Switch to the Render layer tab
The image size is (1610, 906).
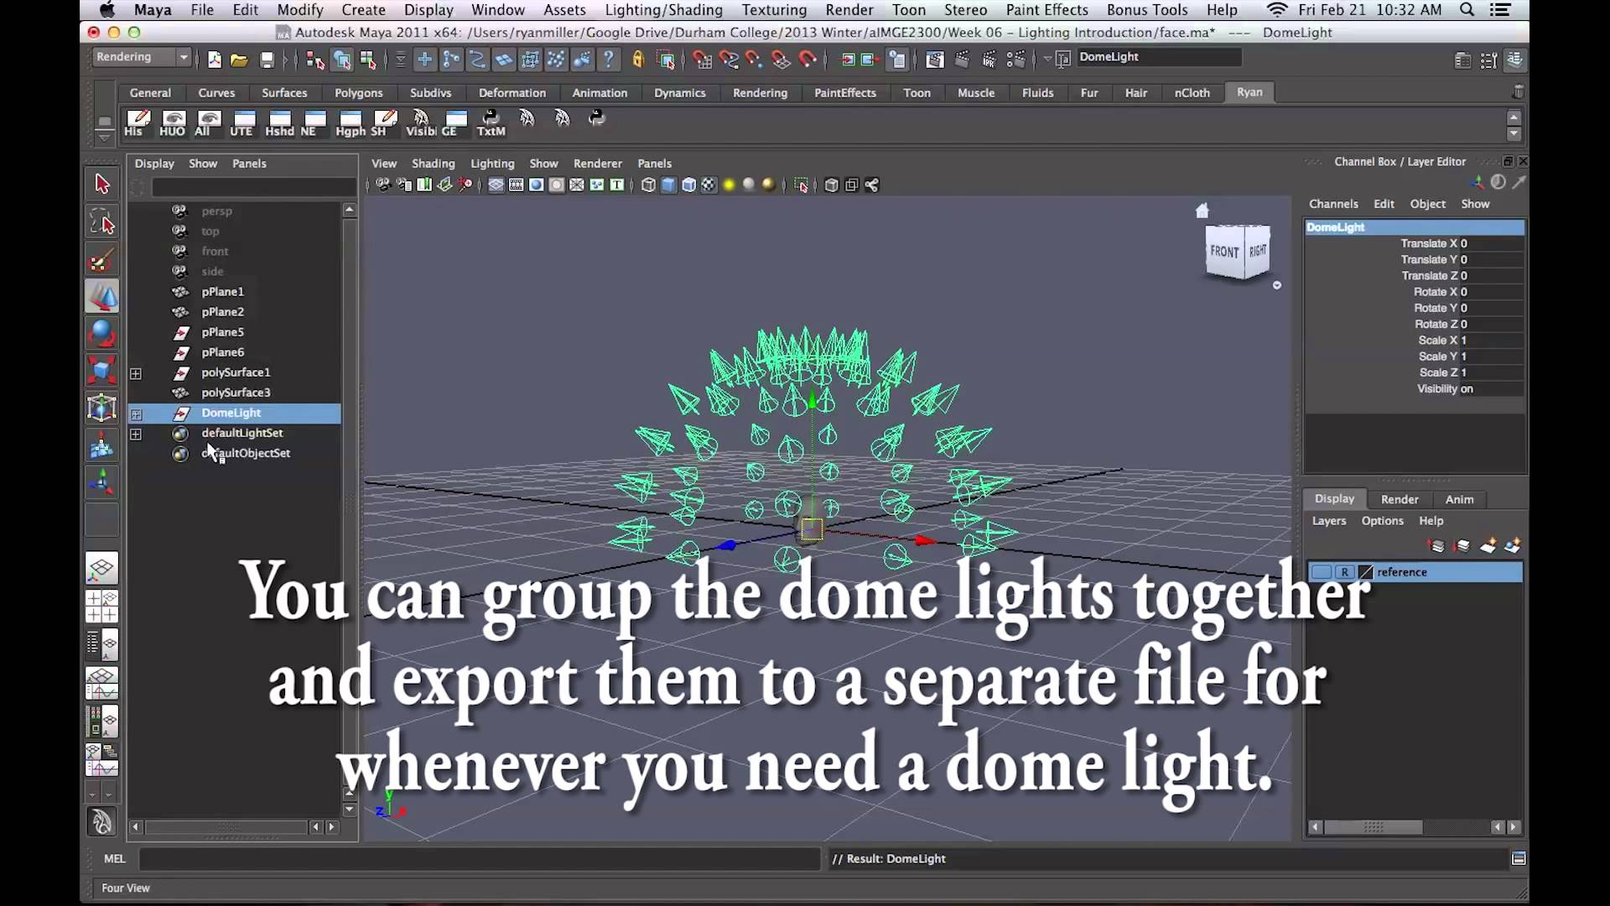pos(1399,499)
